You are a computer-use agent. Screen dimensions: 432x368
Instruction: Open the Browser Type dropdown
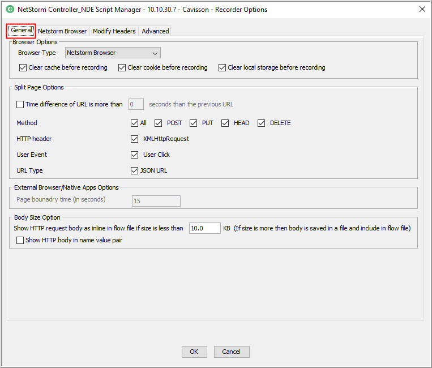pyautogui.click(x=113, y=53)
